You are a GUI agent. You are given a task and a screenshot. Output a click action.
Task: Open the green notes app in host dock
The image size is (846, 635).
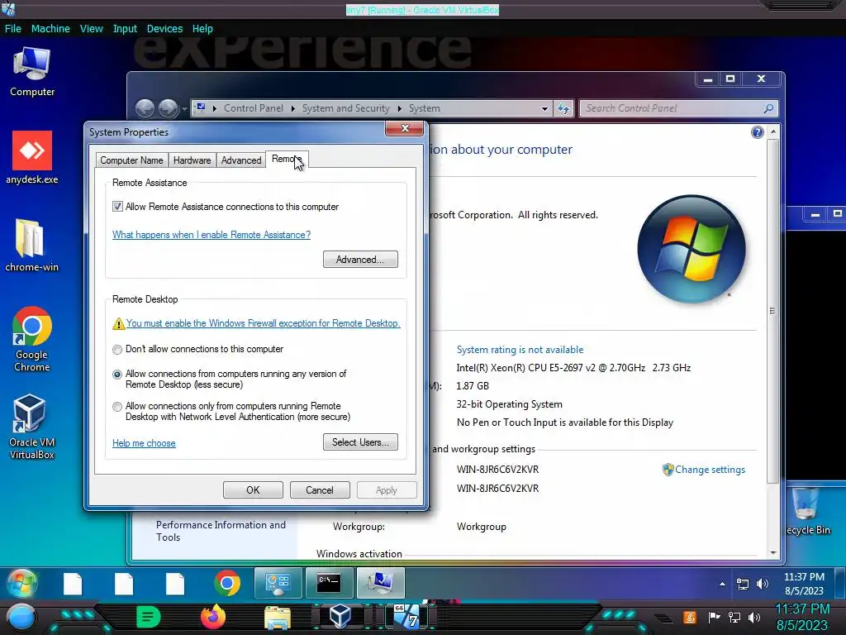pyautogui.click(x=149, y=617)
